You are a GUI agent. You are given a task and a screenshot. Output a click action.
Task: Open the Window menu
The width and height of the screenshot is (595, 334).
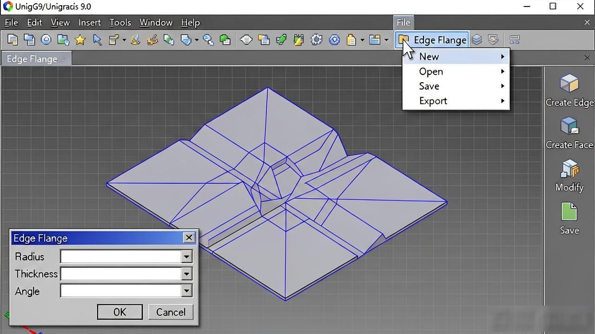[x=156, y=22]
